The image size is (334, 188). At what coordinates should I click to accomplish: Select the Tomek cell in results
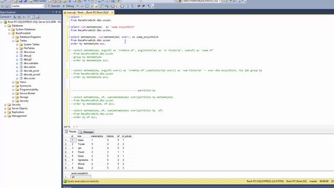pyautogui.click(x=83, y=144)
